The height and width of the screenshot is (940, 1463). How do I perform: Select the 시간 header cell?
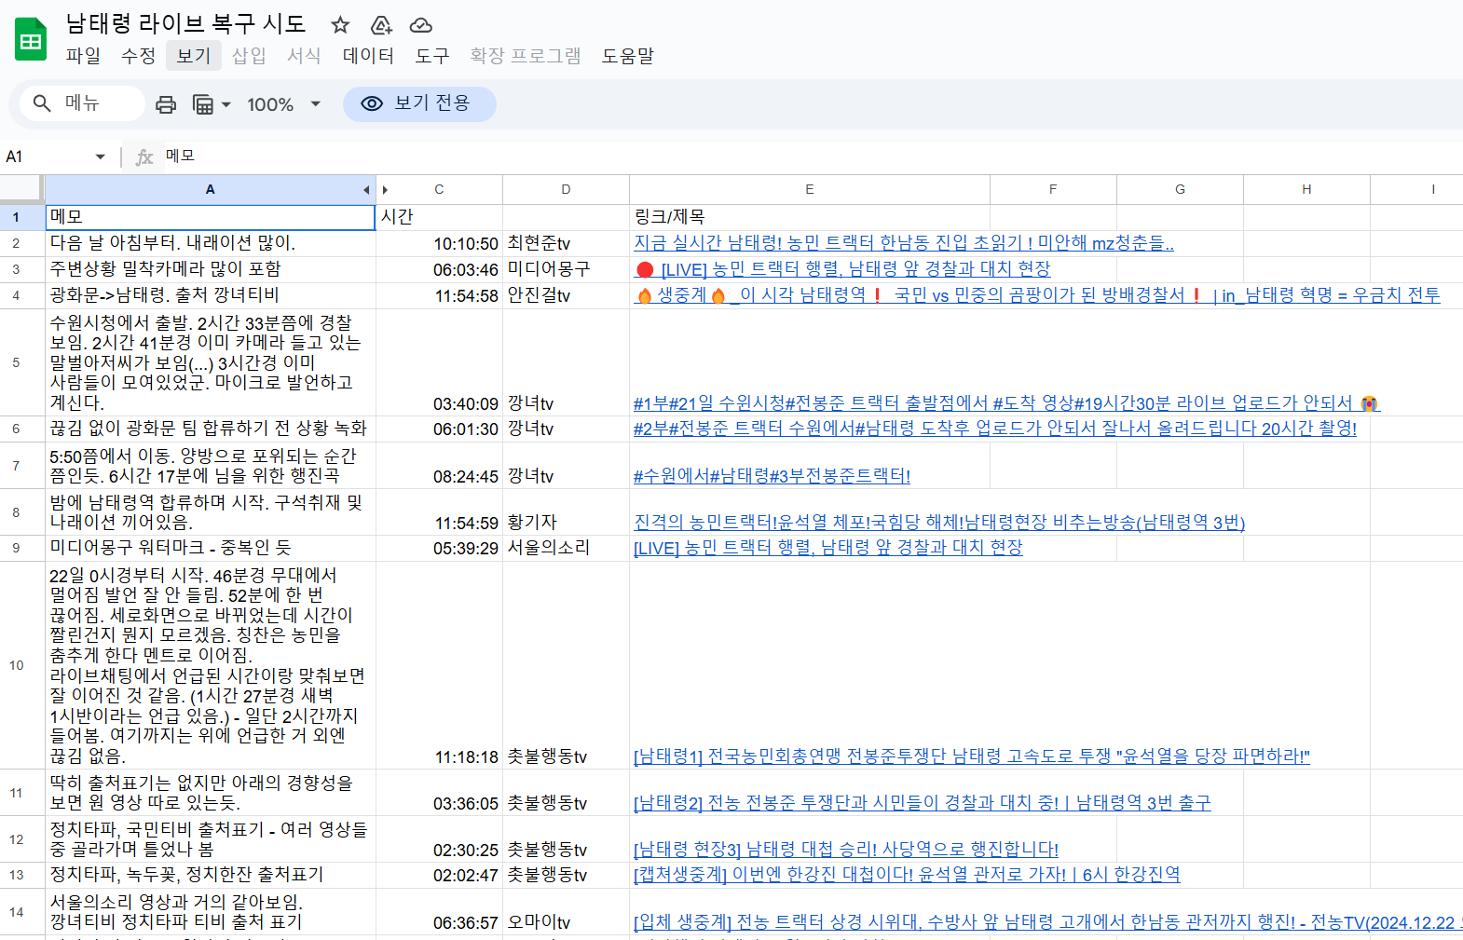tap(439, 217)
